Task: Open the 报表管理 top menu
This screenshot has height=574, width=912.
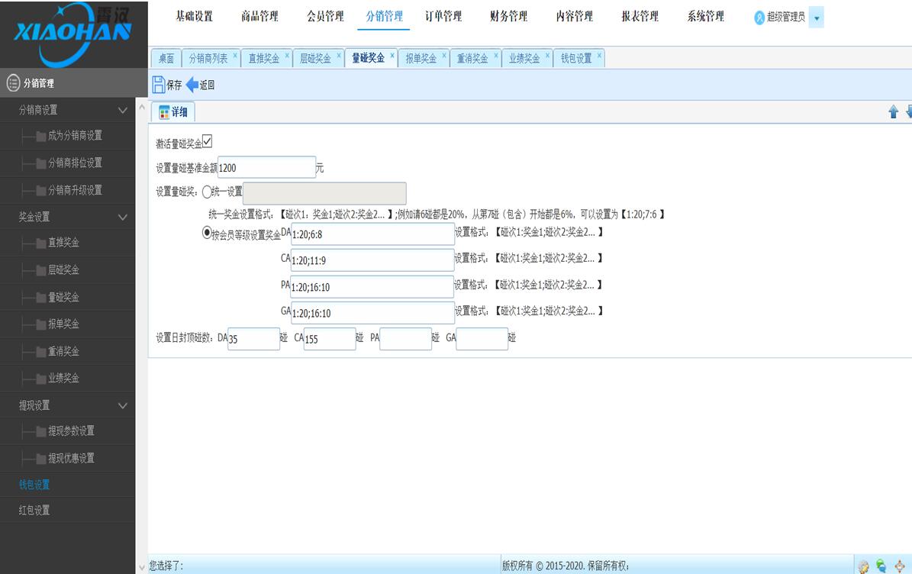Action: (640, 16)
